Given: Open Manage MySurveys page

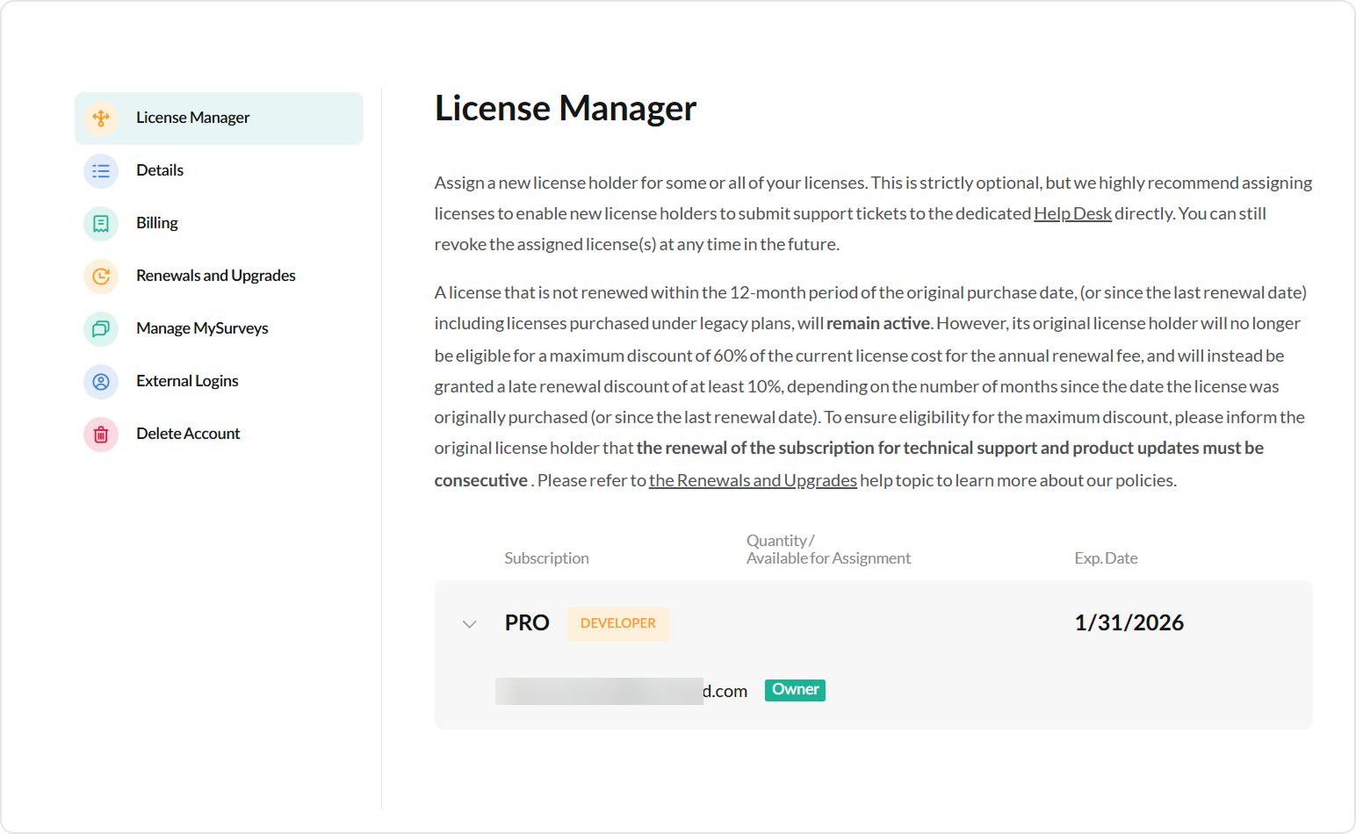Looking at the screenshot, I should pyautogui.click(x=202, y=328).
